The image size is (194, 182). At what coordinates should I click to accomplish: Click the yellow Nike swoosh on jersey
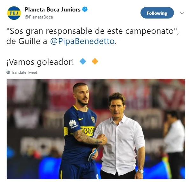pyautogui.click(x=81, y=119)
